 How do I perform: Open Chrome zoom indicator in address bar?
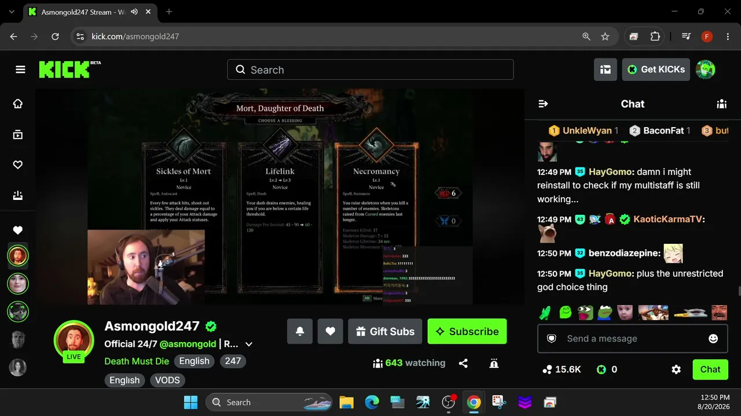pos(586,36)
